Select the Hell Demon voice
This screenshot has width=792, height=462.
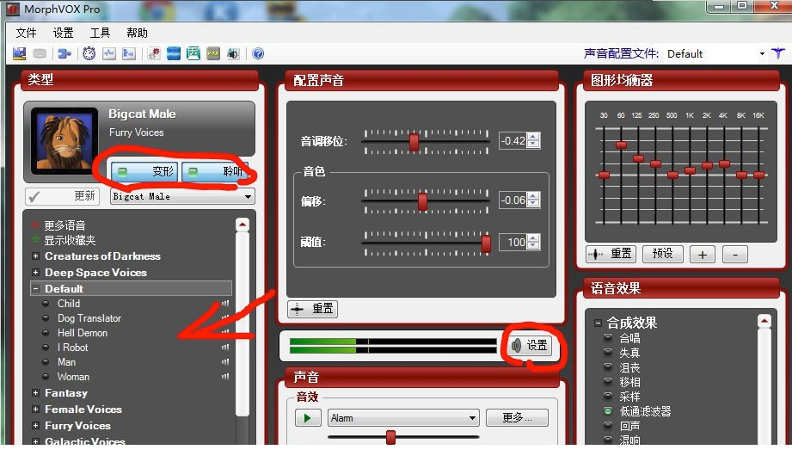[x=83, y=333]
